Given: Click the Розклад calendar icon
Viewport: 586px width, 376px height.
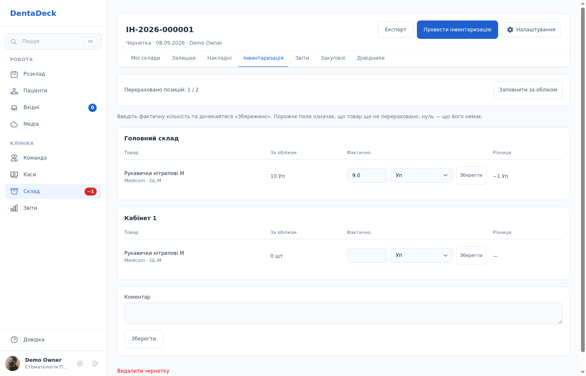Looking at the screenshot, I should pos(14,74).
